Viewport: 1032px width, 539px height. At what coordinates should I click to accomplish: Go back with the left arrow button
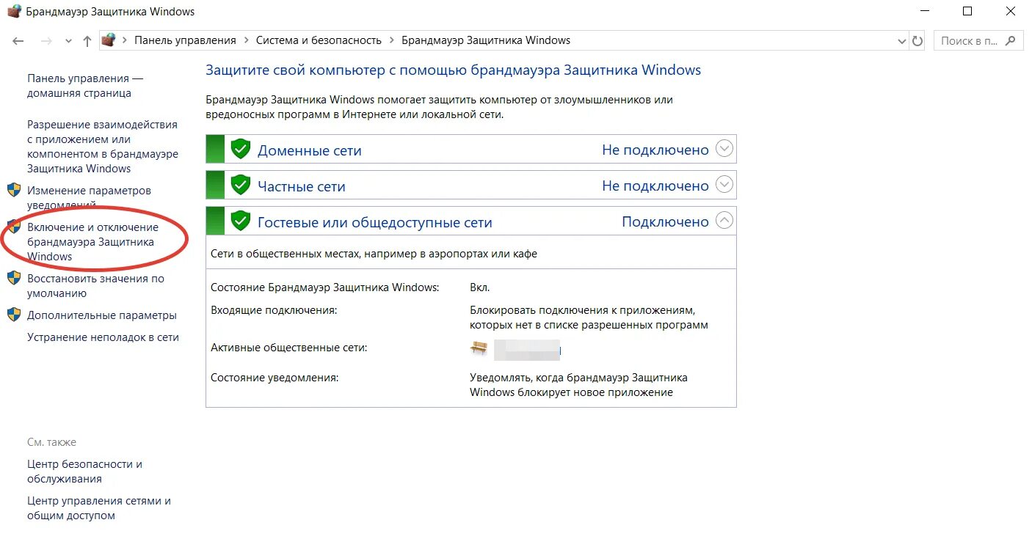tap(18, 41)
